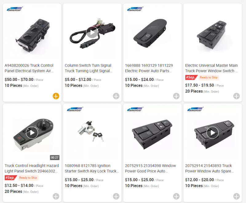Click plus icon on Truck Control Headlight Hazard card
This screenshot has width=246, height=203.
tap(56, 196)
